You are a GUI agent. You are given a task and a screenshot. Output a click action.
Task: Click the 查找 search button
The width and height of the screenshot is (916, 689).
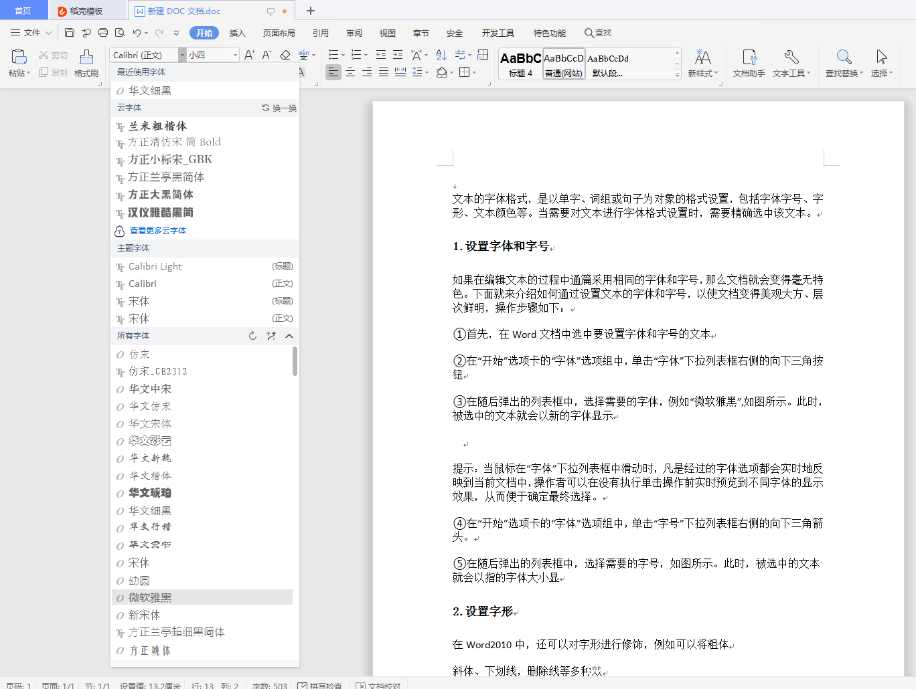coord(598,33)
